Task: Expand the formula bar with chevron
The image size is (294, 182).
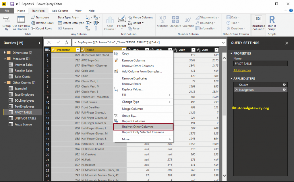Action: [223, 42]
